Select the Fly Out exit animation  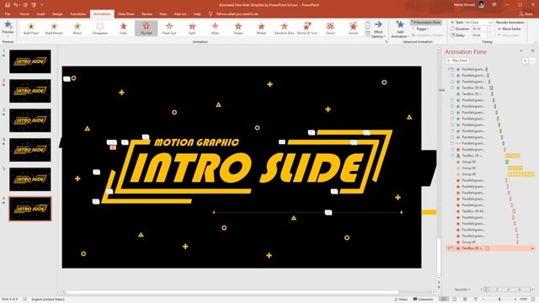tap(146, 28)
